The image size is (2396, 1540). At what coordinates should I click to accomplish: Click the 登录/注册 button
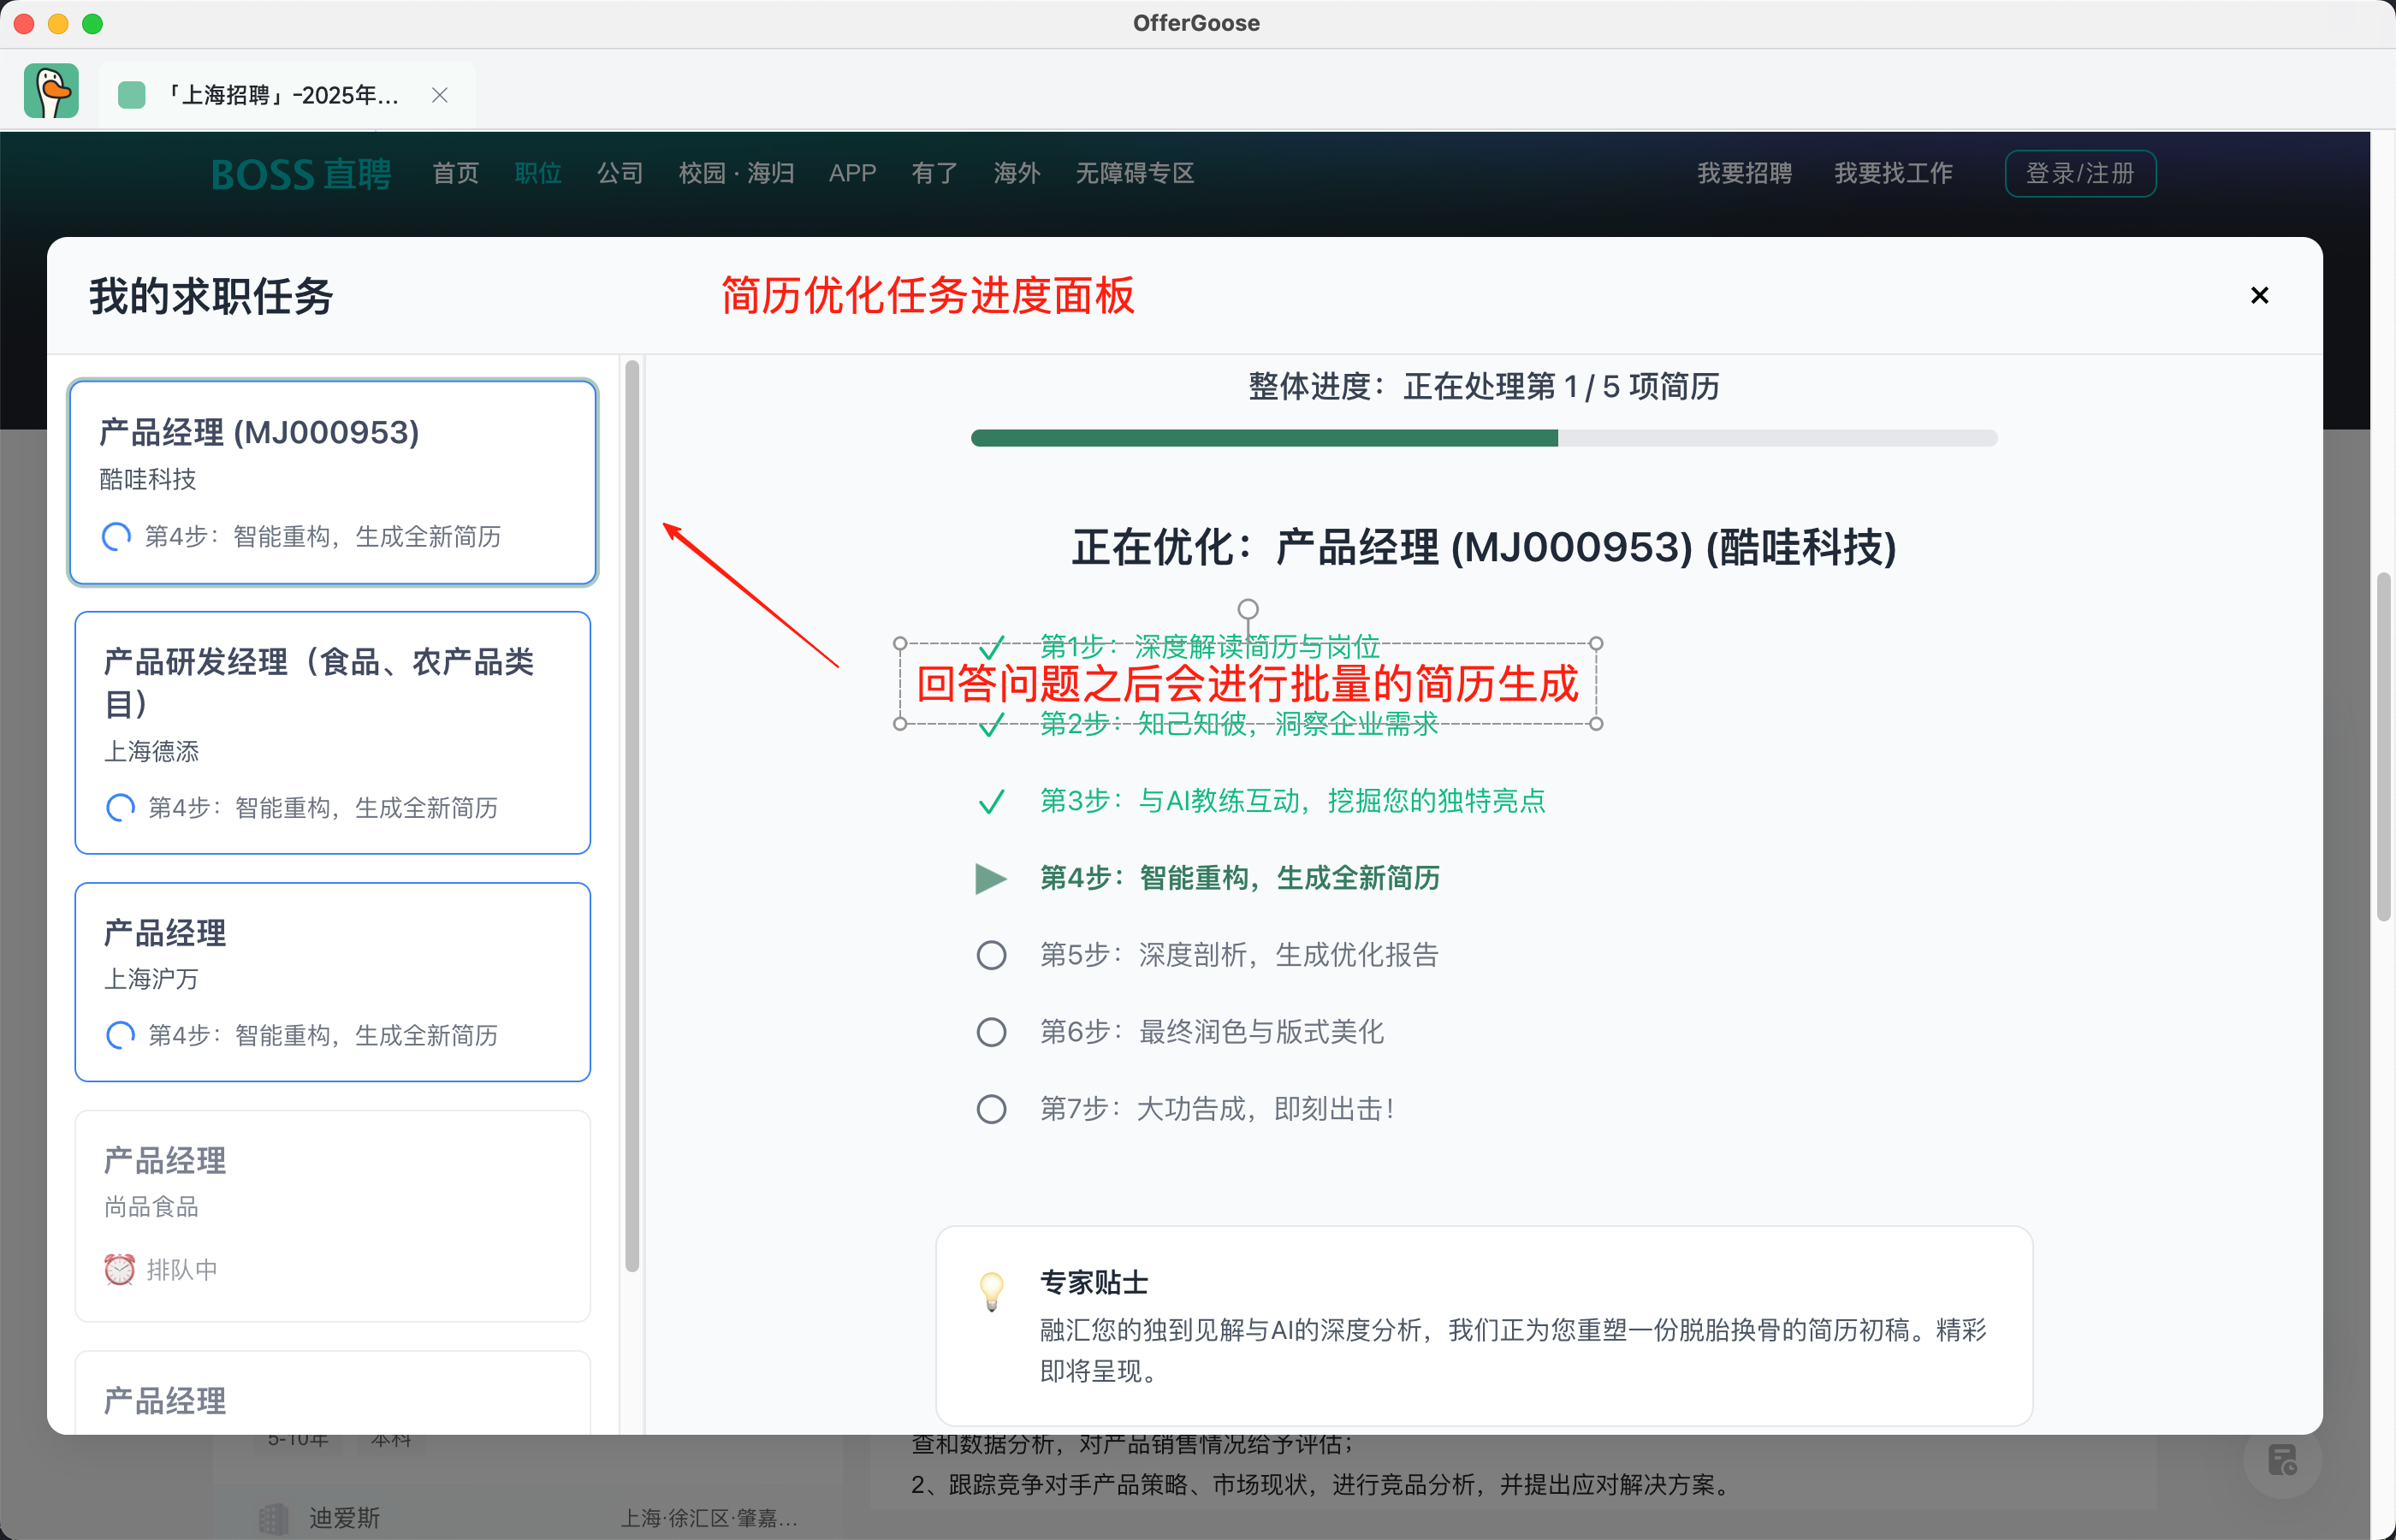pyautogui.click(x=2079, y=173)
